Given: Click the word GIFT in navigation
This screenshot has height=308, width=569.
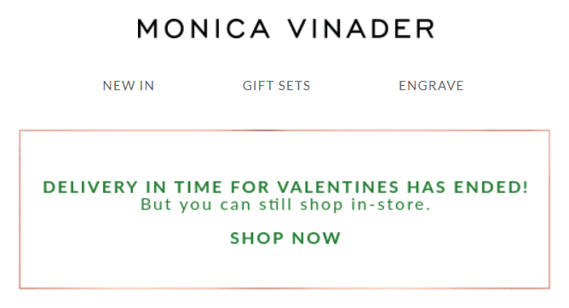Looking at the screenshot, I should (x=256, y=86).
